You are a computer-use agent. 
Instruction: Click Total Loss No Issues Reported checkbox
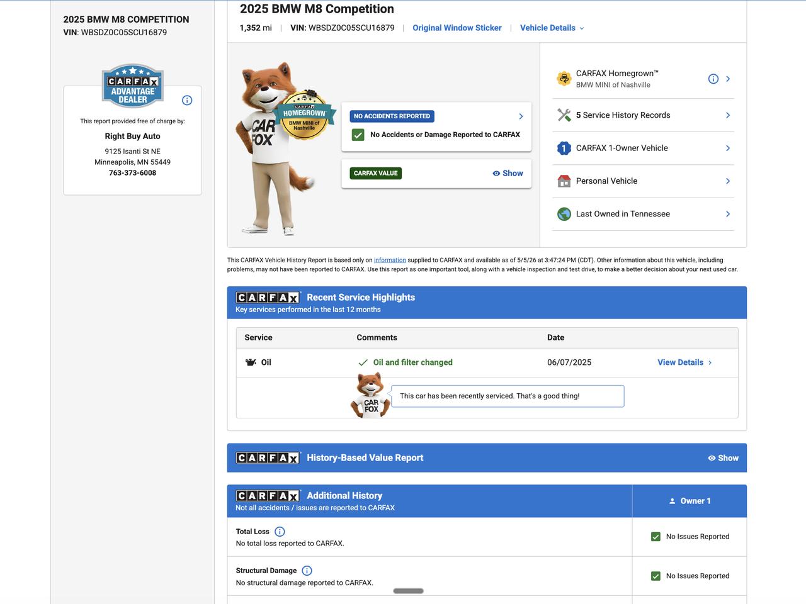tap(656, 537)
